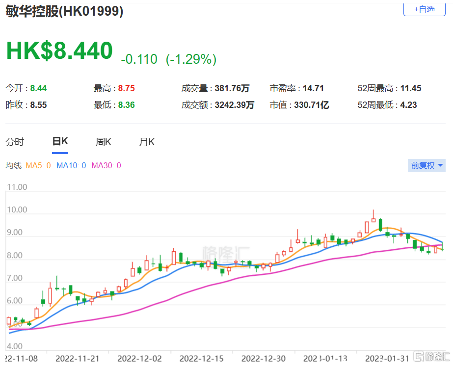The image size is (453, 365).
Task: Open the 周K weekly chart tab
Action: click(104, 142)
